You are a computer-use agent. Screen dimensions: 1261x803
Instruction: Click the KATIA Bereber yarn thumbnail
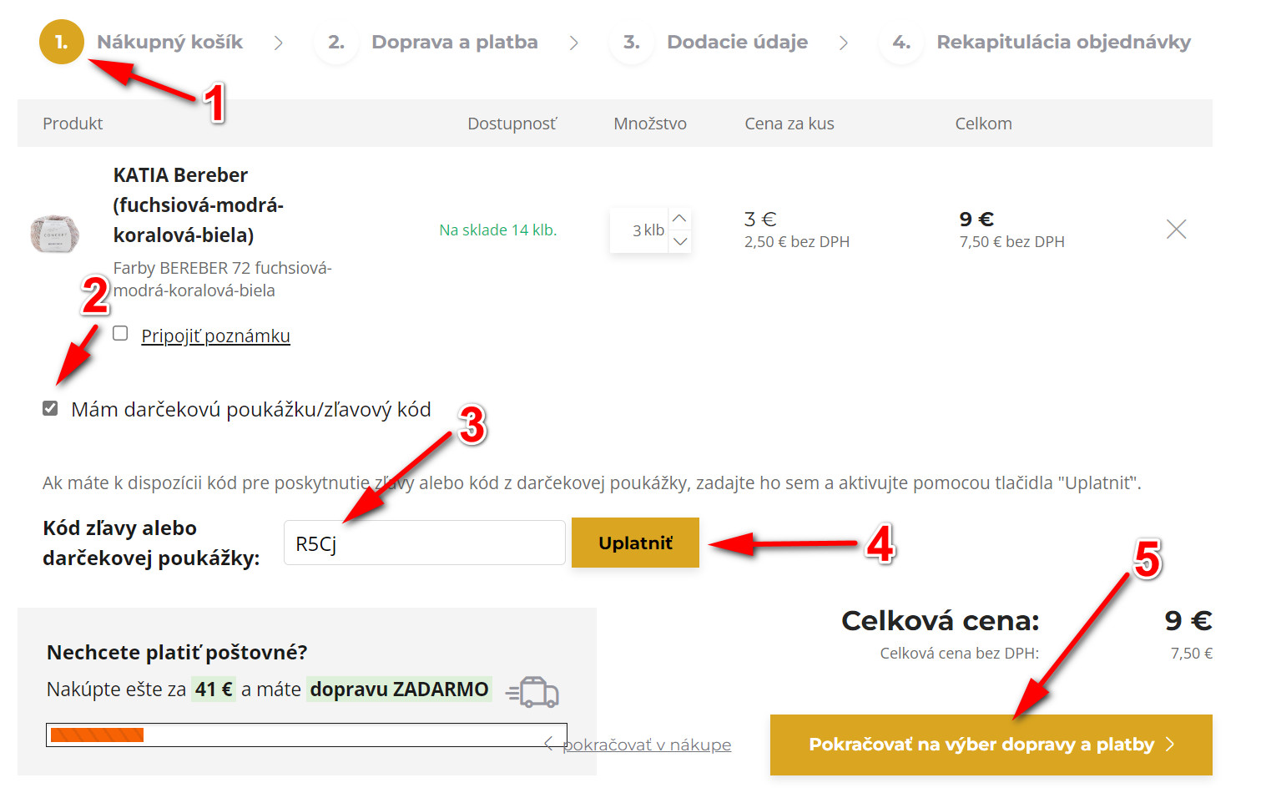tap(55, 233)
